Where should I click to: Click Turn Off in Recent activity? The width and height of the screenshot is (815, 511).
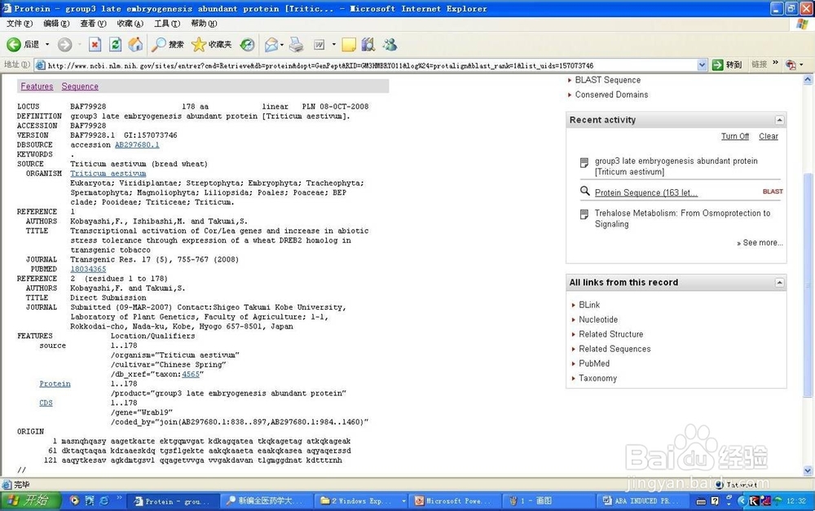(x=734, y=136)
